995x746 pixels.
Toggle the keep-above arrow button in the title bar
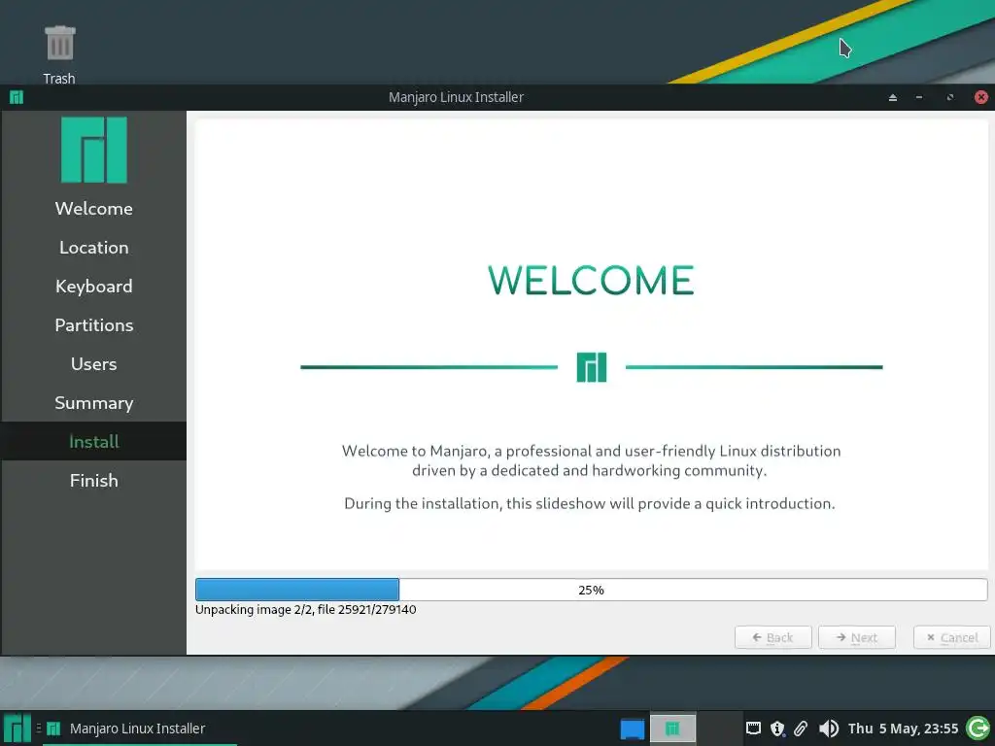point(893,97)
